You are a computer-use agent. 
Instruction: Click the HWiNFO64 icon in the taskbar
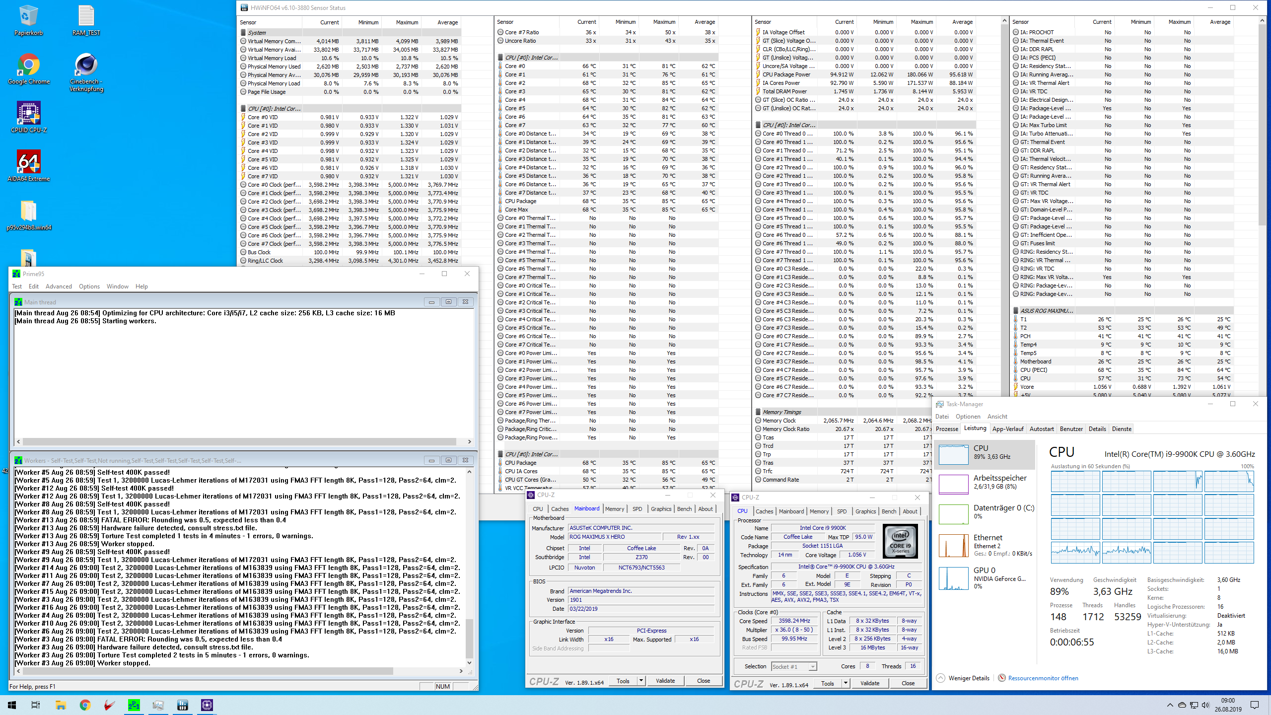click(183, 705)
